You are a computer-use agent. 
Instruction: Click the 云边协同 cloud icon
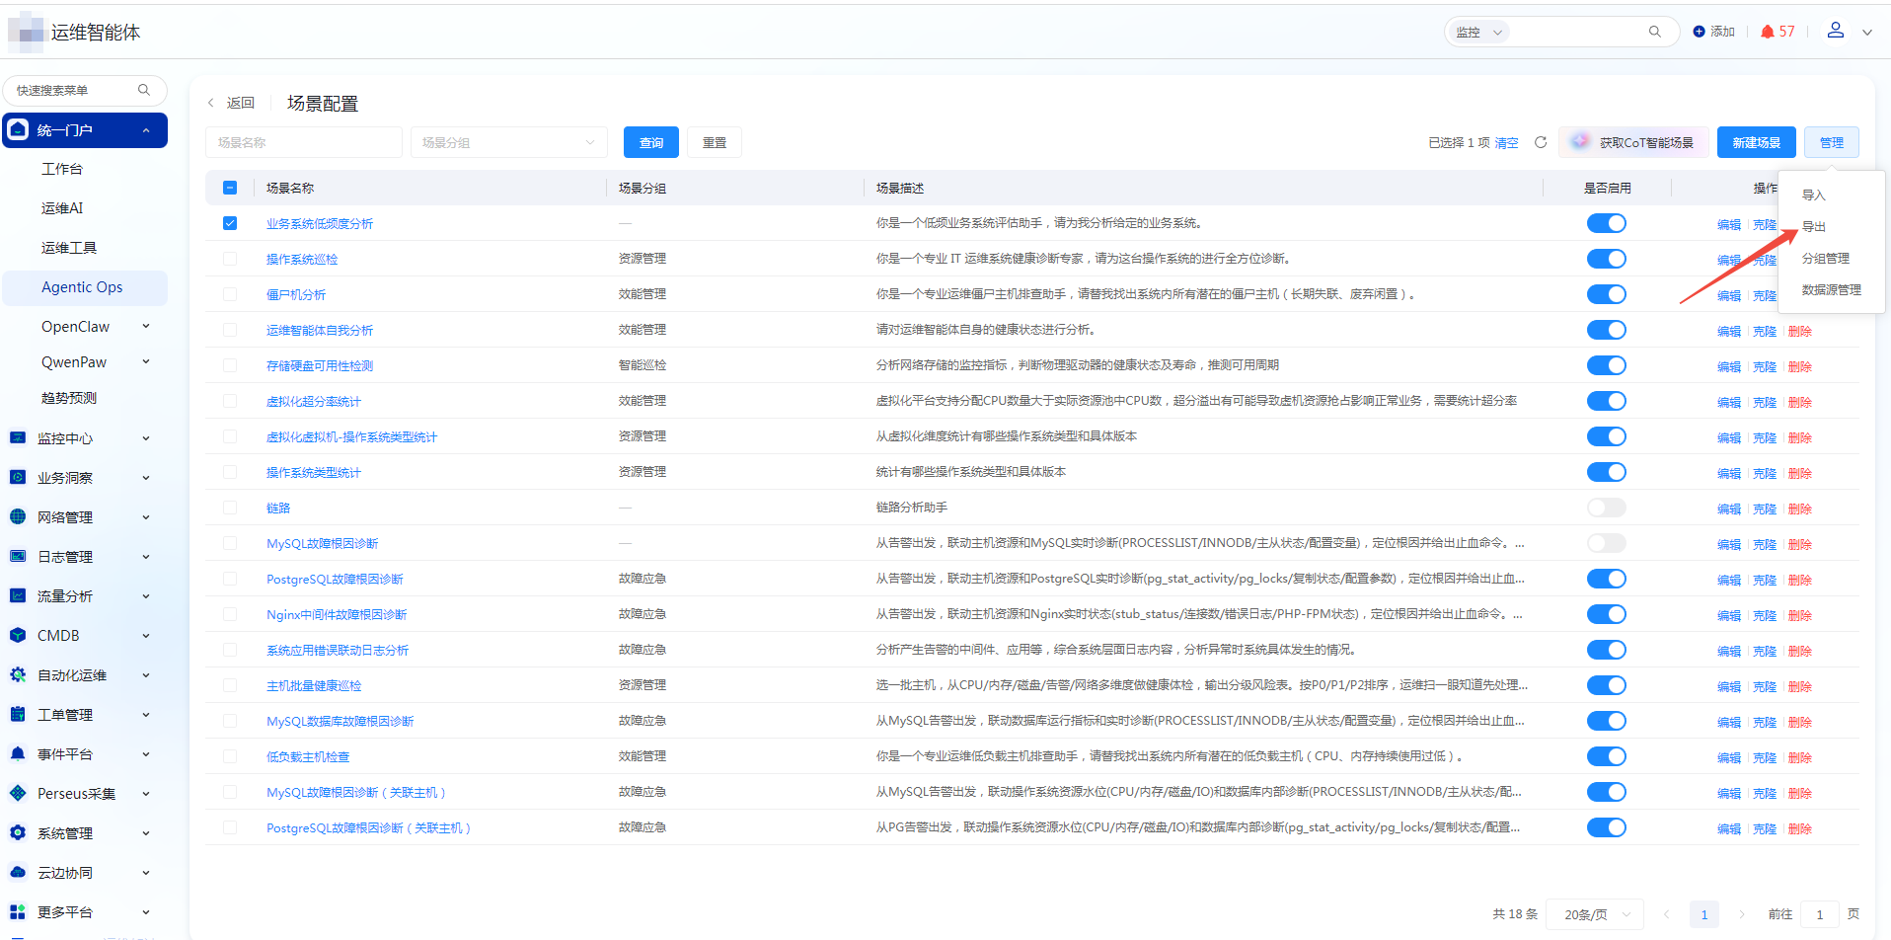pyautogui.click(x=18, y=872)
